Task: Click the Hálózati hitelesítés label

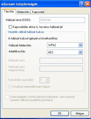Action: coord(20,45)
